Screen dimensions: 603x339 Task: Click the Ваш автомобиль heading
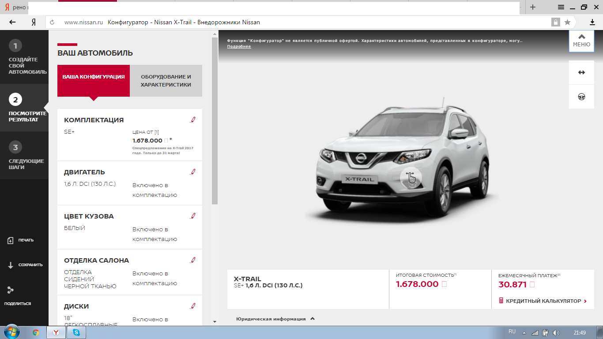pos(95,53)
